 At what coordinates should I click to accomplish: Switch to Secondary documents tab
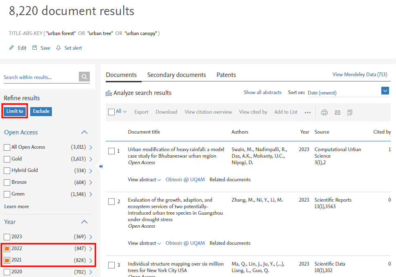(176, 75)
